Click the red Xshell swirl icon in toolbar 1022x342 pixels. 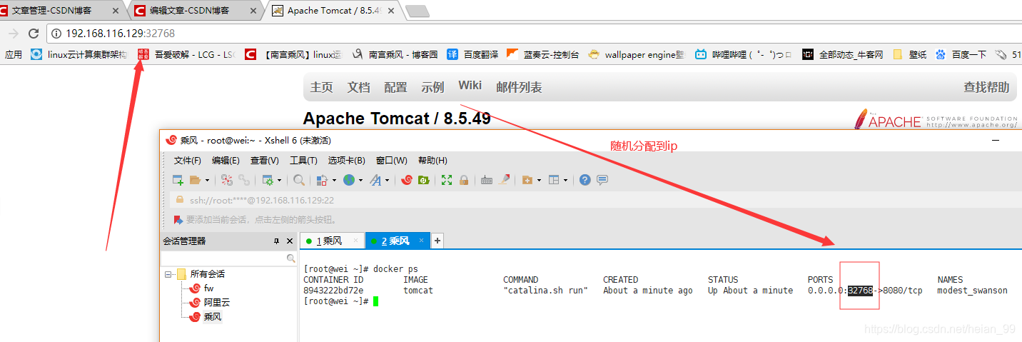[x=407, y=180]
